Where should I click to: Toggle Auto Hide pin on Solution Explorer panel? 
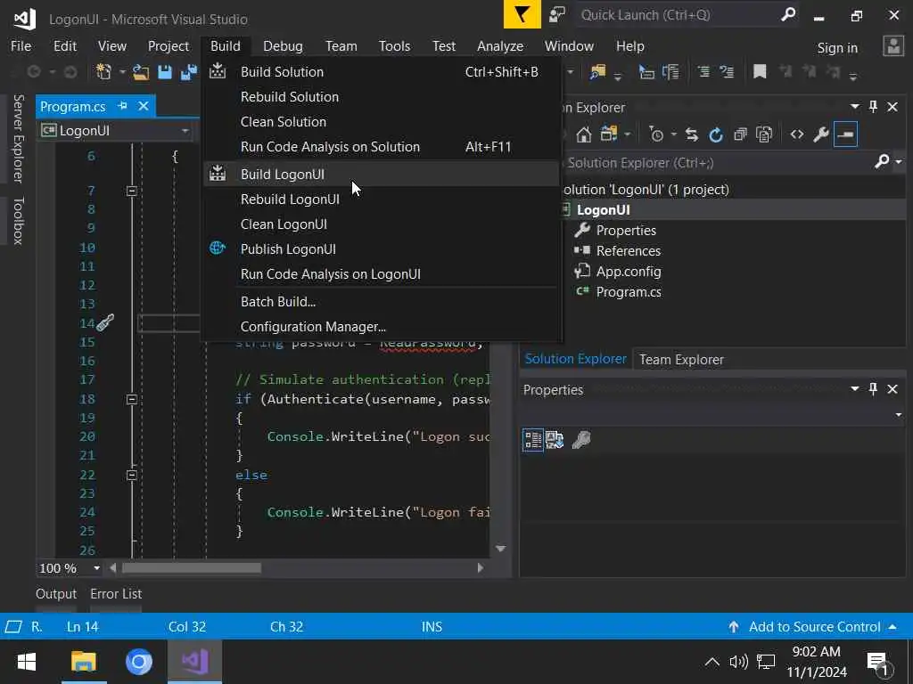(x=873, y=107)
